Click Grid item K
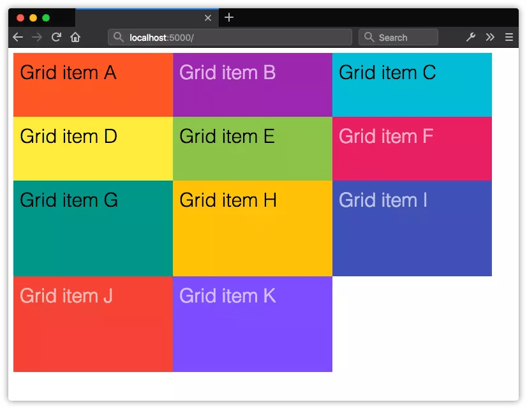This screenshot has width=527, height=409. coord(252,324)
